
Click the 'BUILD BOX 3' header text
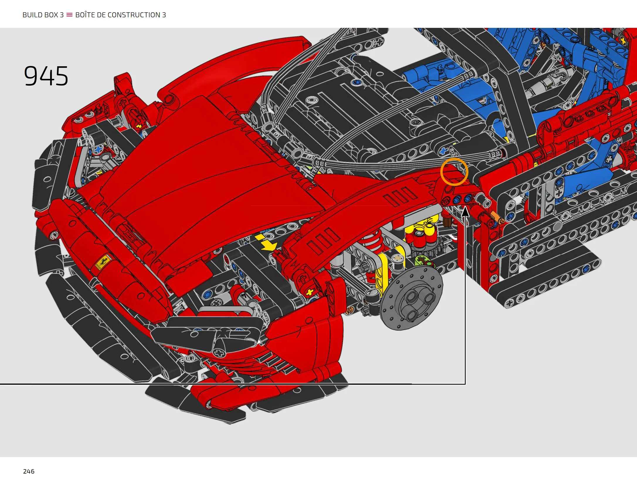[43, 15]
